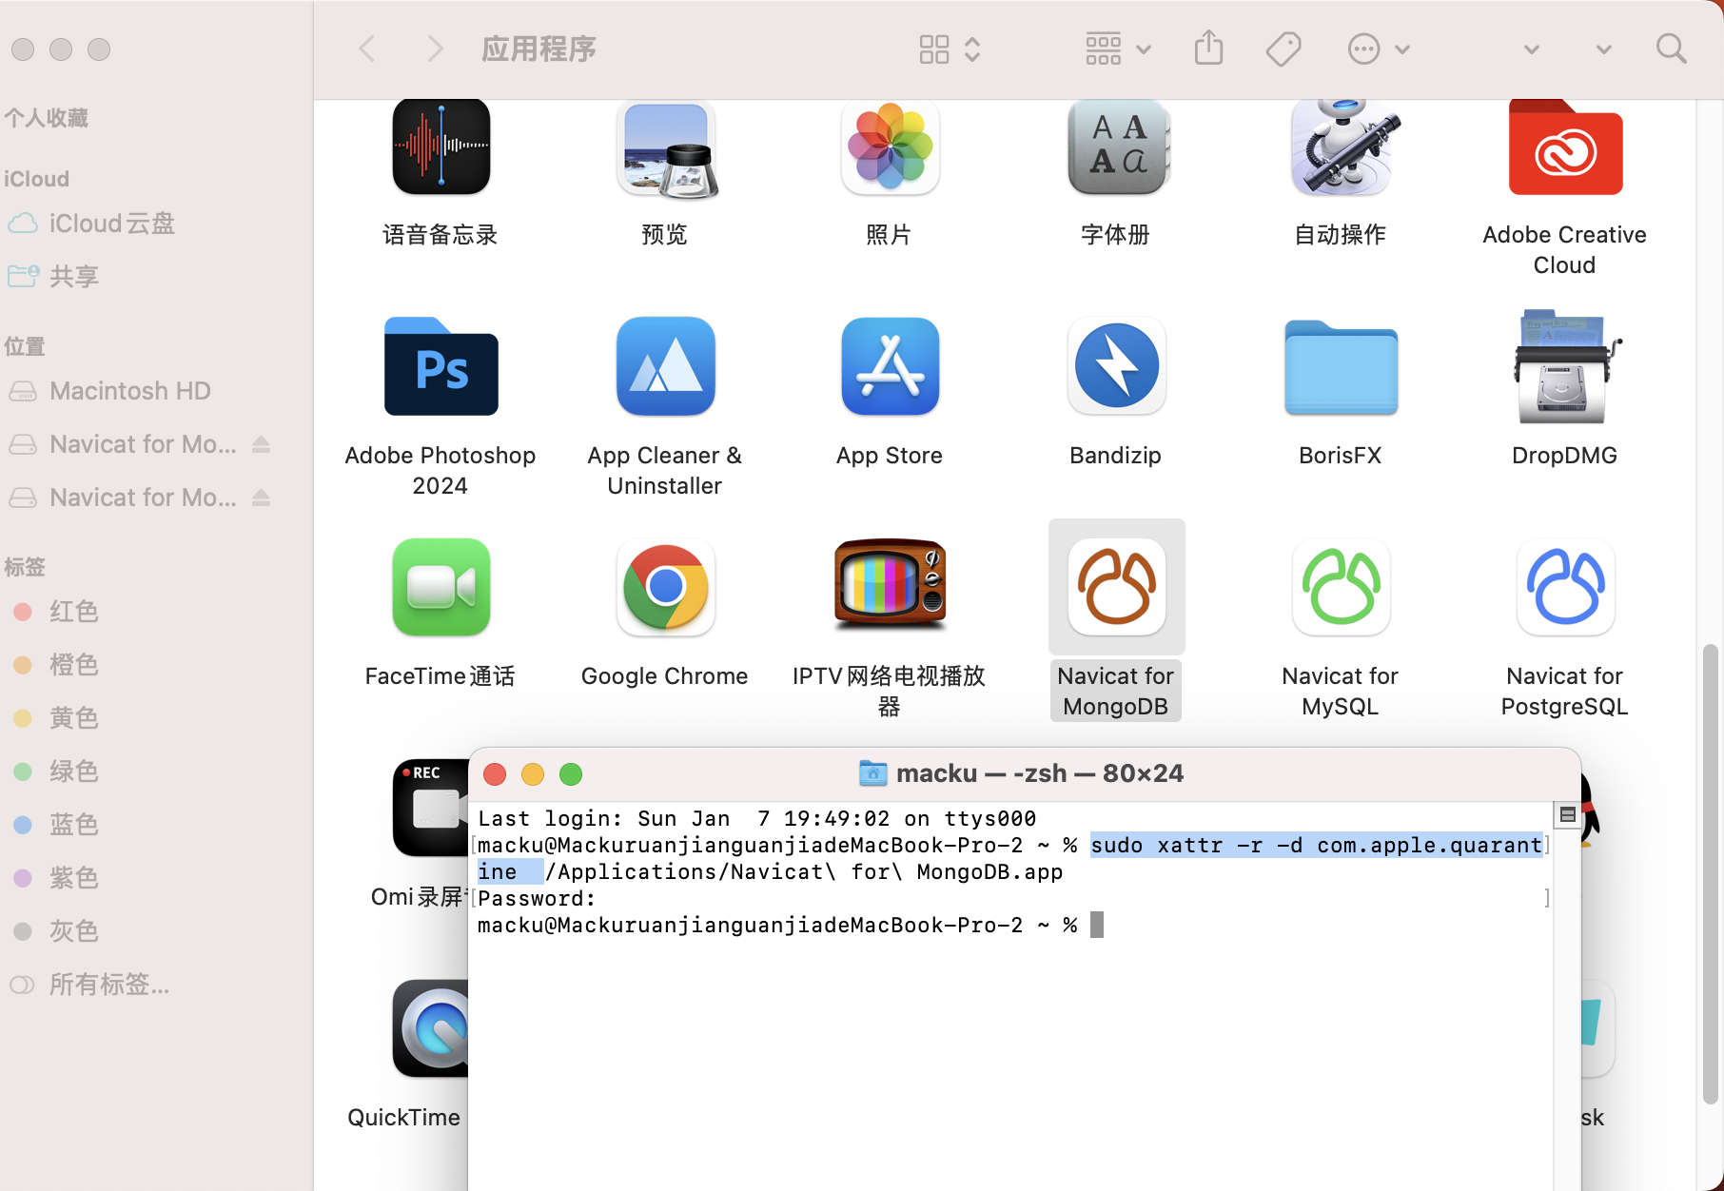This screenshot has height=1191, width=1724.
Task: Go forward in Finder
Action: (x=435, y=49)
